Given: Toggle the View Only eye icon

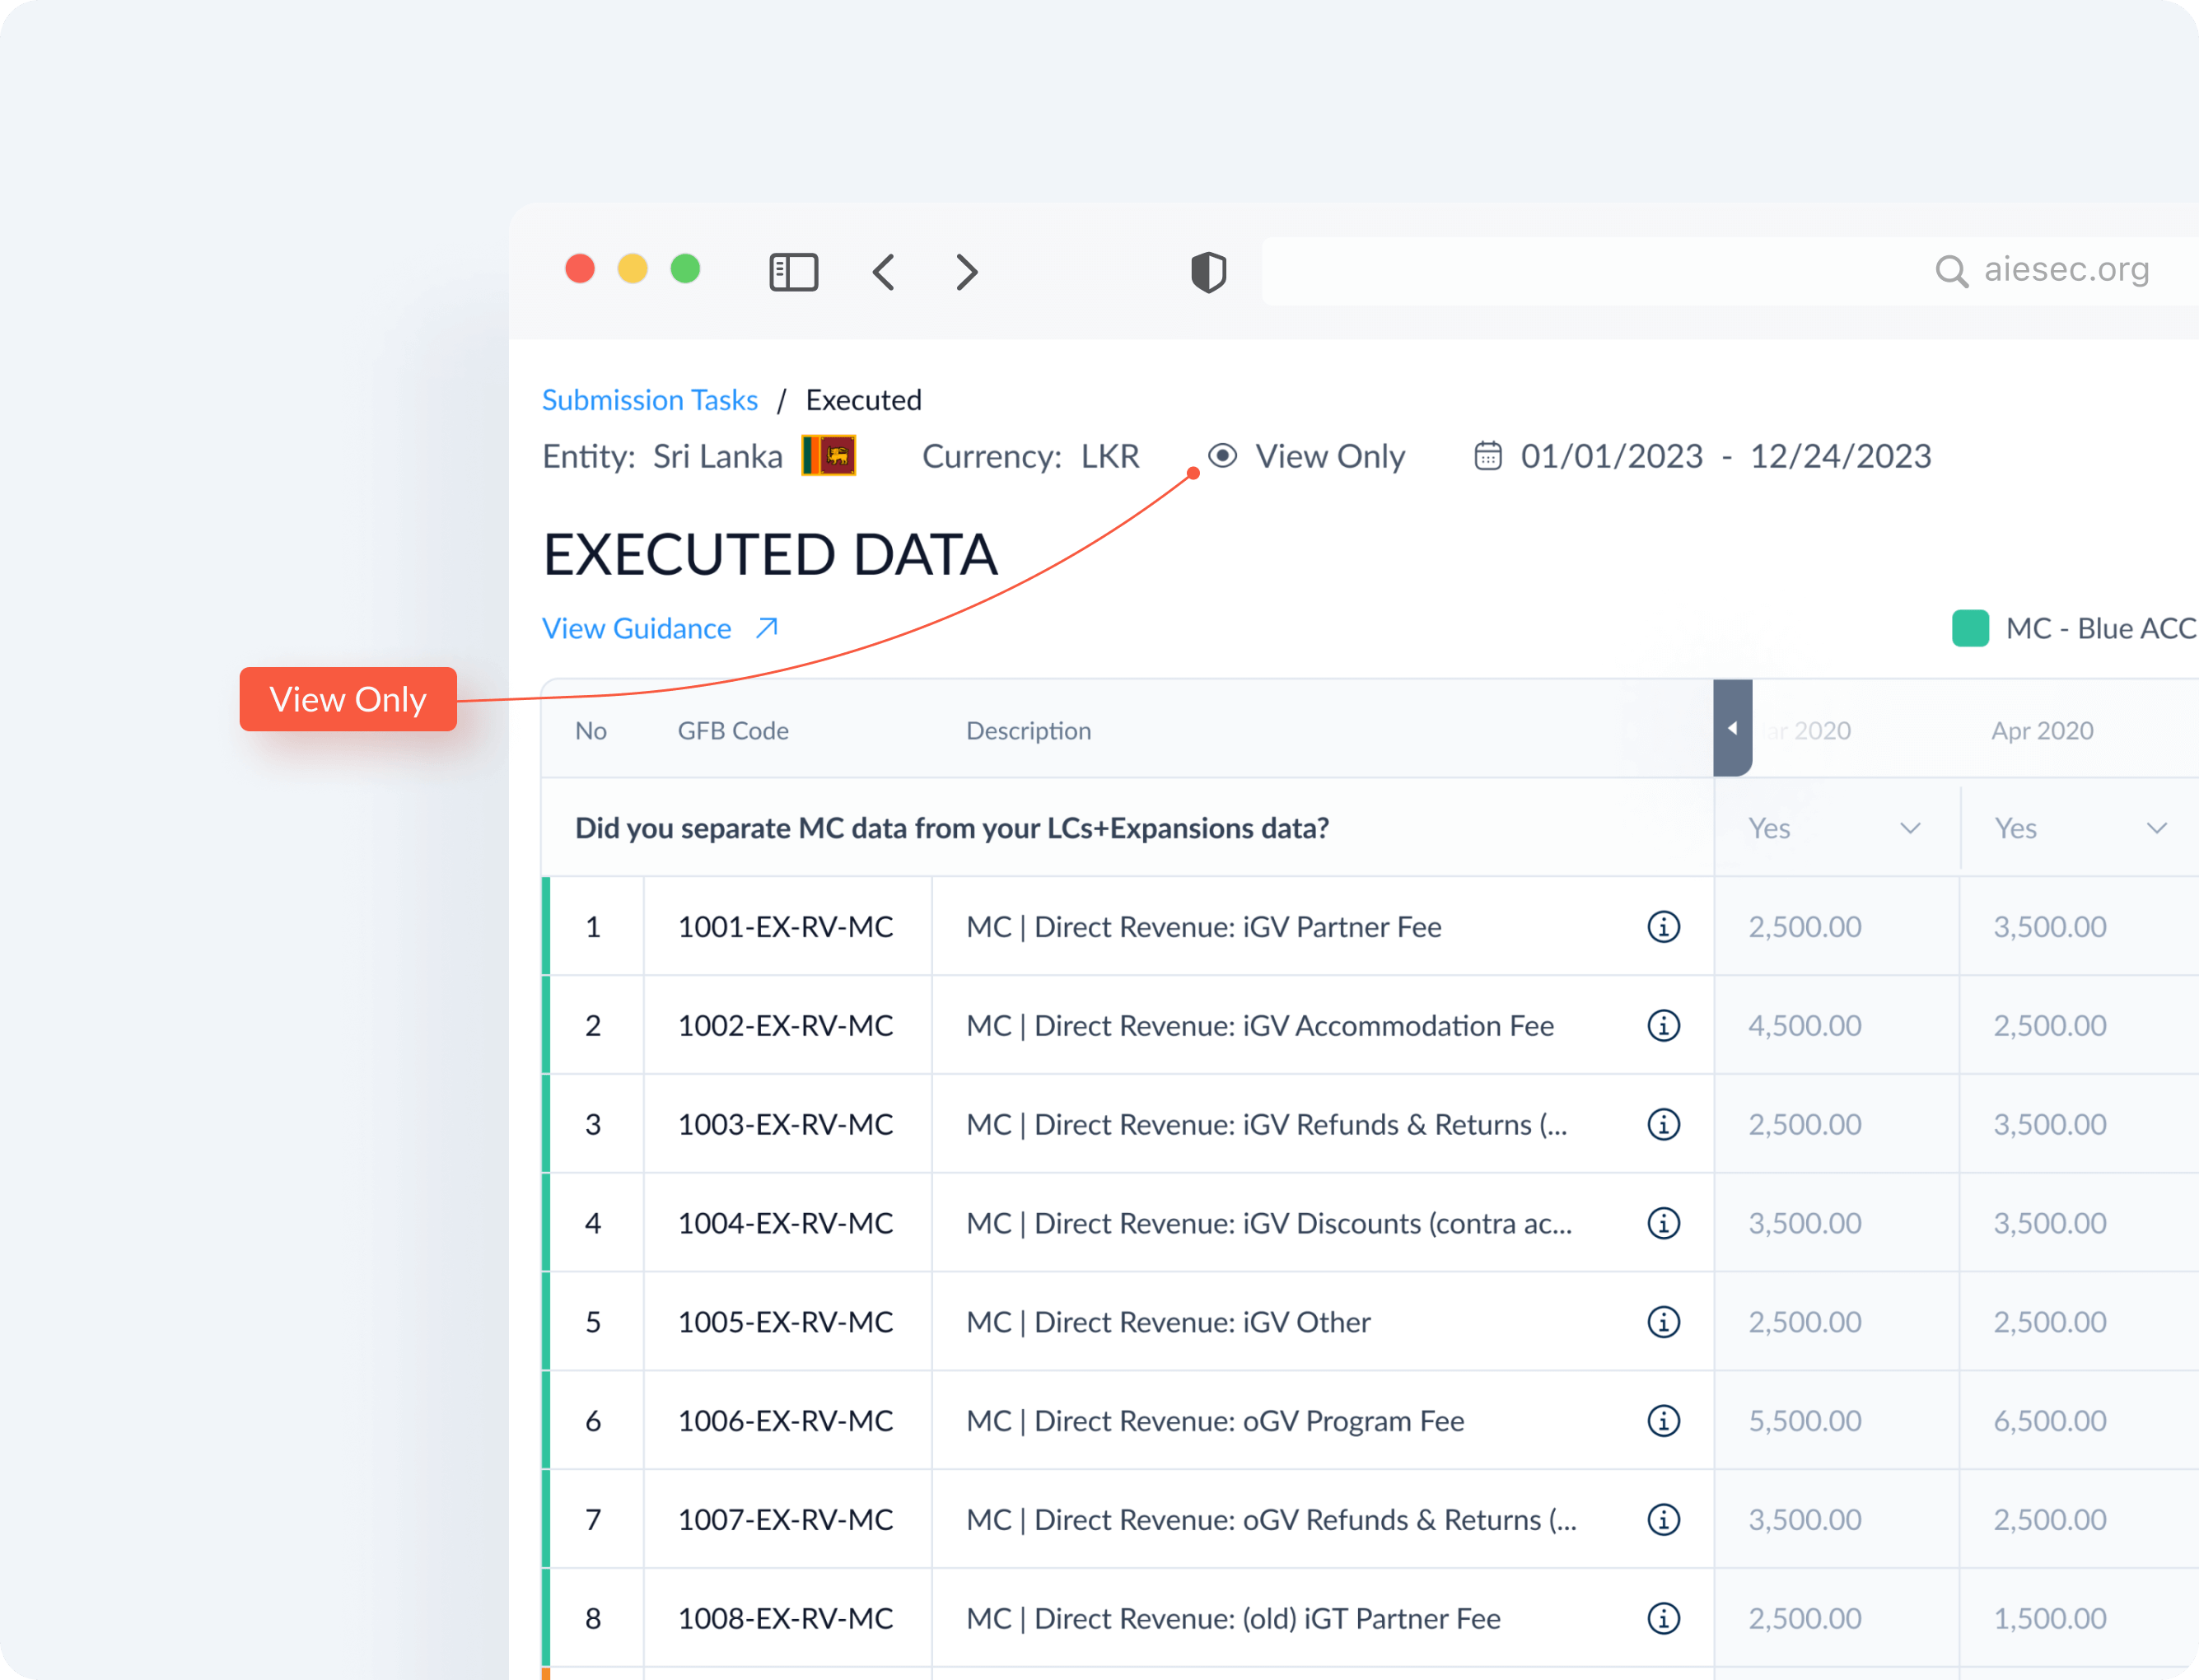Looking at the screenshot, I should pyautogui.click(x=1222, y=456).
